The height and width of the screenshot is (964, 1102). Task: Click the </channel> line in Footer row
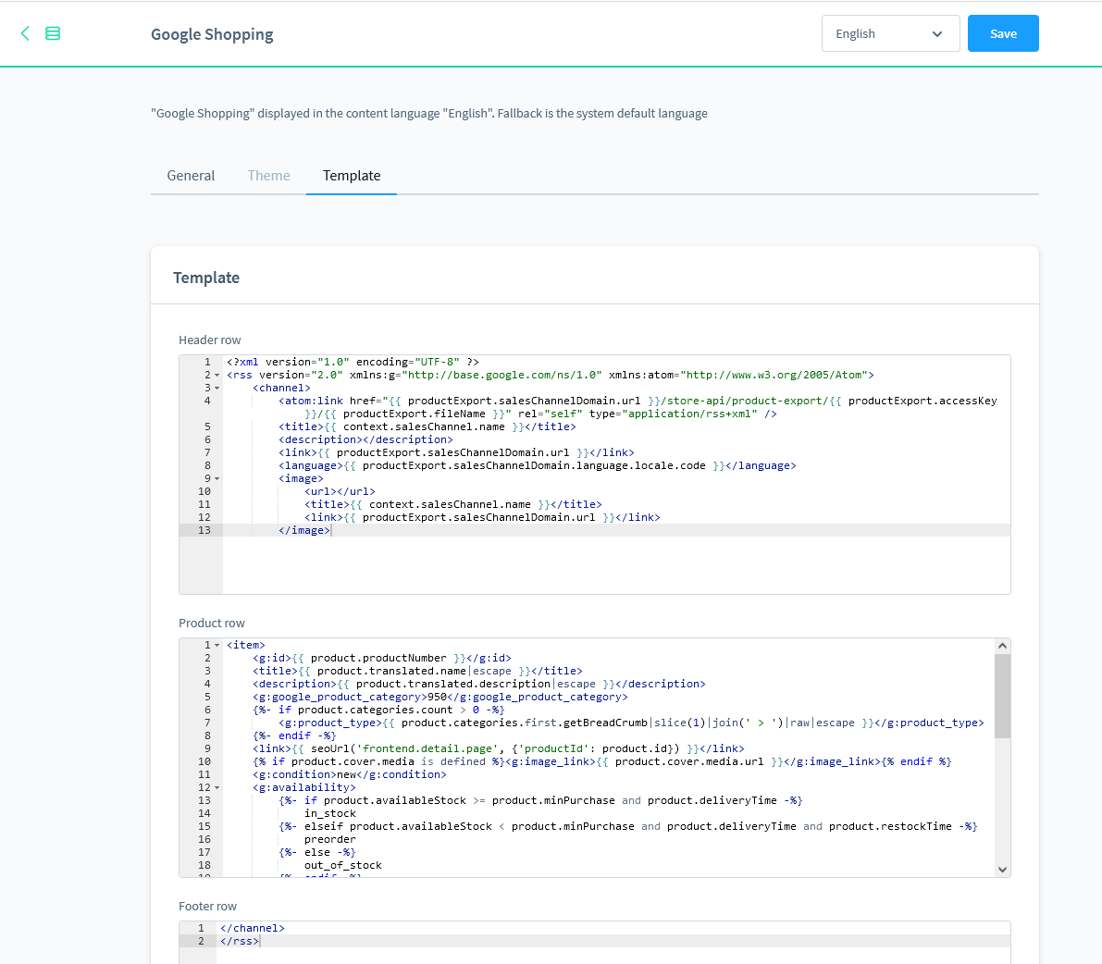point(253,928)
